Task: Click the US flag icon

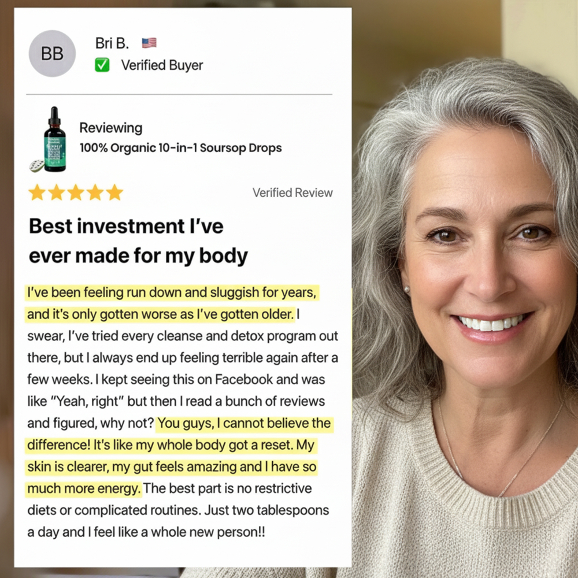Action: [149, 43]
